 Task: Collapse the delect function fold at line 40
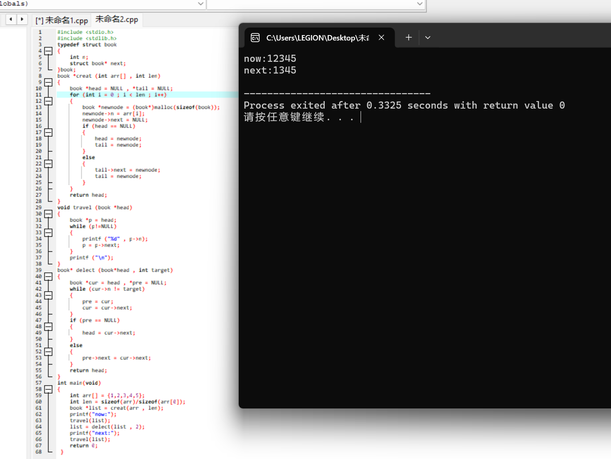tap(48, 276)
